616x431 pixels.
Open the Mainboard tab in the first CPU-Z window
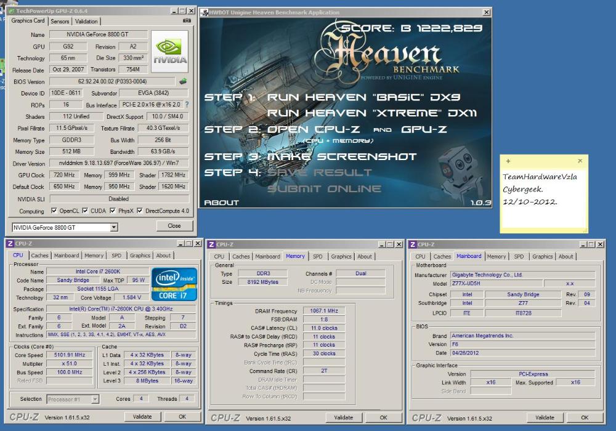click(x=67, y=256)
